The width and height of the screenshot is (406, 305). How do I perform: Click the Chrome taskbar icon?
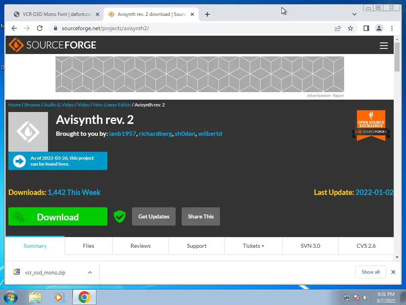pos(84,297)
